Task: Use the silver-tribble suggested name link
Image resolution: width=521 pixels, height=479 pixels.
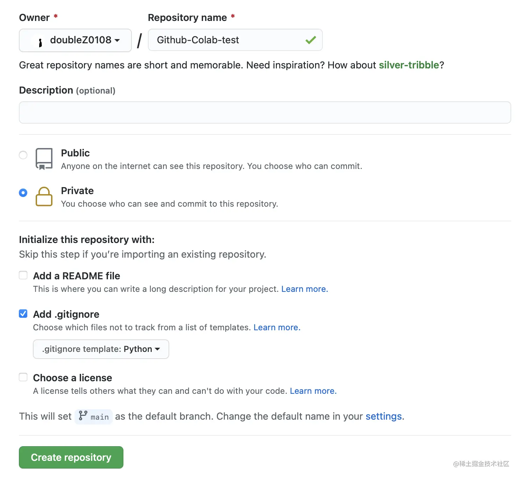Action: (x=409, y=65)
